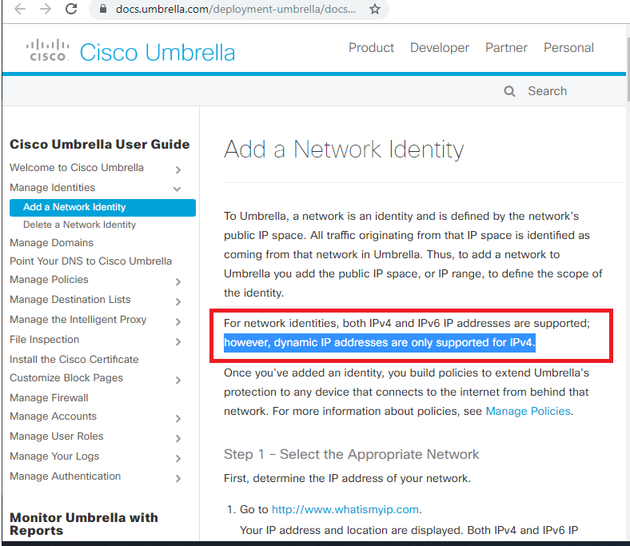
Task: Collapse the Manage Identities chevron
Action: pos(177,189)
